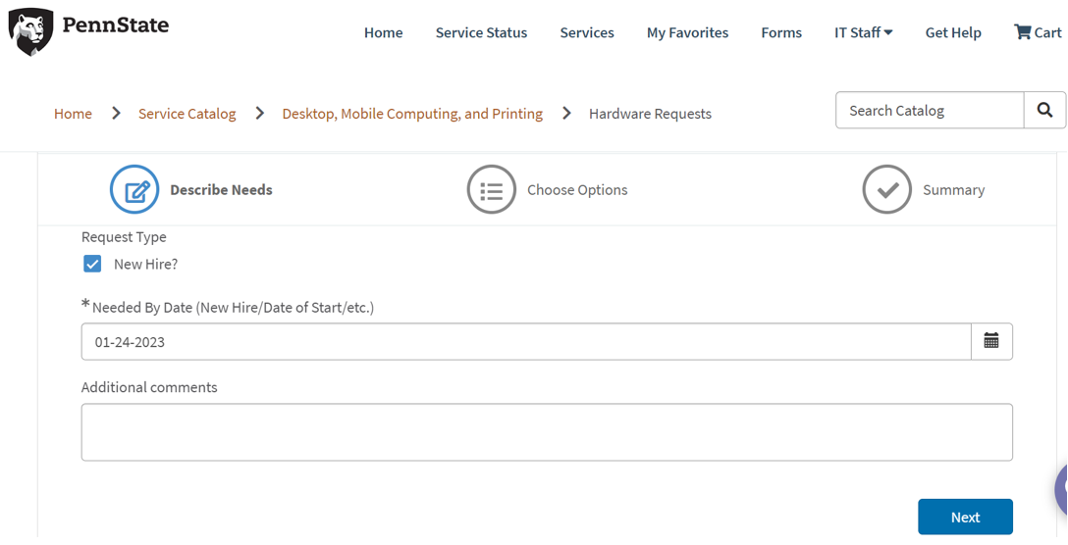The height and width of the screenshot is (545, 1068).
Task: Click the Summary checkmark step icon
Action: pos(886,189)
